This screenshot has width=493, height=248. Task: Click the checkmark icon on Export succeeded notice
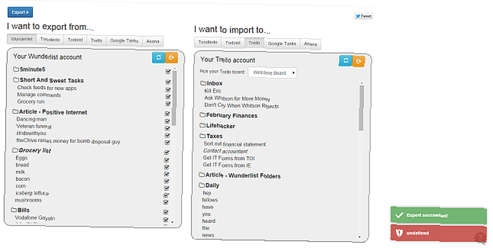(x=399, y=215)
